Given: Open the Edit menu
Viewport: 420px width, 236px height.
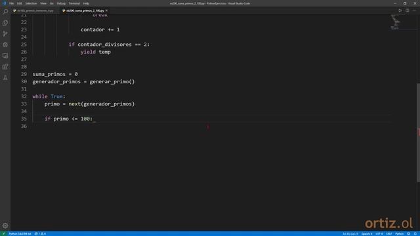Looking at the screenshot, I should click(19, 3).
